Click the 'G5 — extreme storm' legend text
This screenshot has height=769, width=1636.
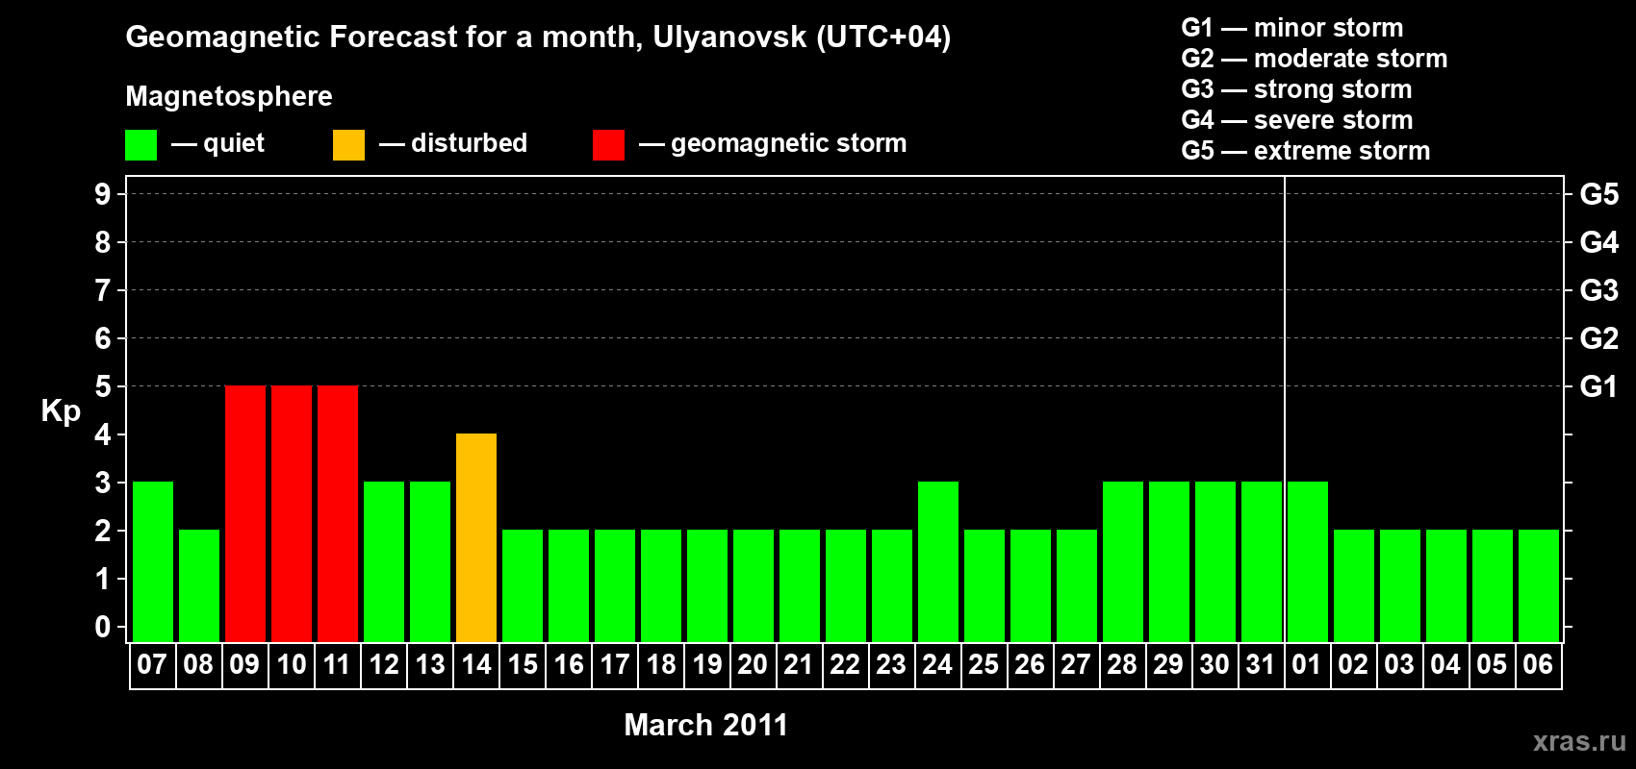pos(1306,151)
